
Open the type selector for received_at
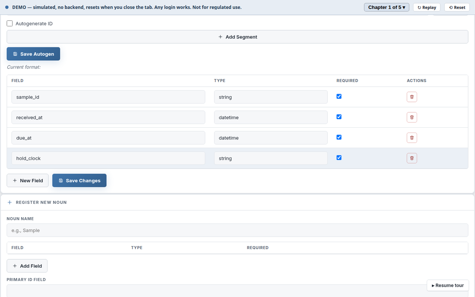[270, 117]
